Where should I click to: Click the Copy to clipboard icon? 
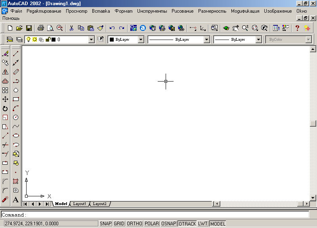[81, 28]
